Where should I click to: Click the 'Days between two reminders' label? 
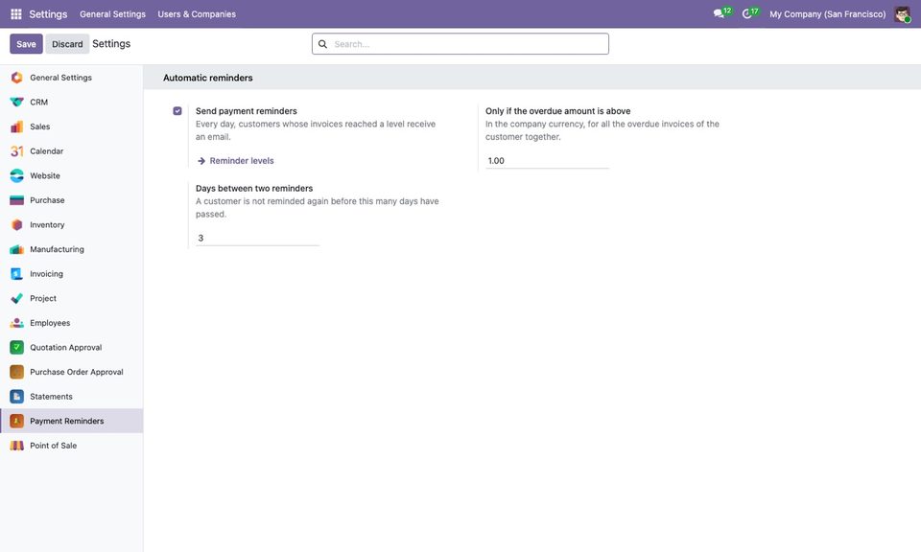point(254,188)
